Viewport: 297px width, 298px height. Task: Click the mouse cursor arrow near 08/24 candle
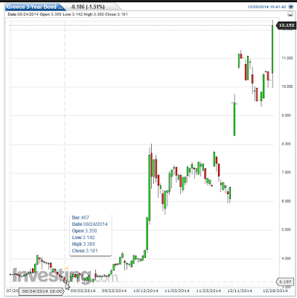pyautogui.click(x=67, y=286)
